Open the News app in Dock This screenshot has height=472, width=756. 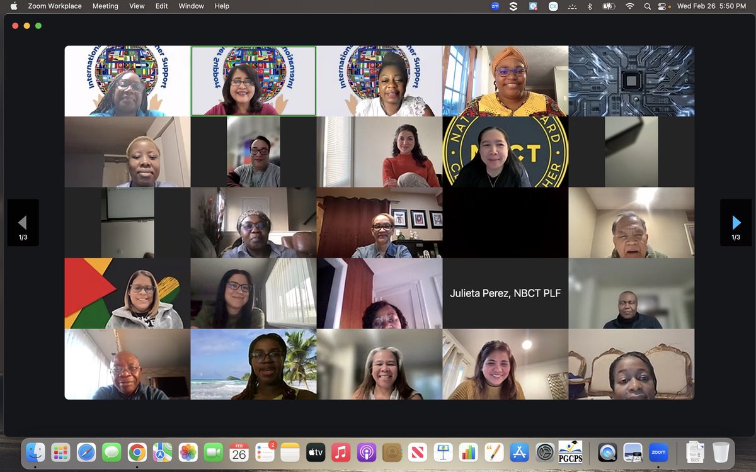[418, 452]
